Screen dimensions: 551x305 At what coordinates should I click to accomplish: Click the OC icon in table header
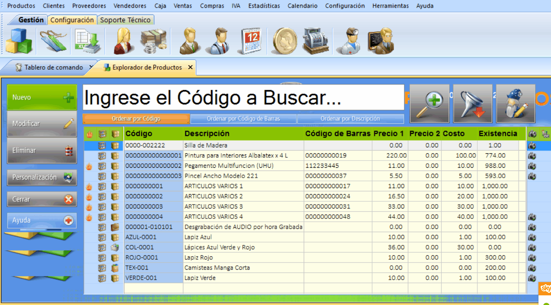pos(546,134)
